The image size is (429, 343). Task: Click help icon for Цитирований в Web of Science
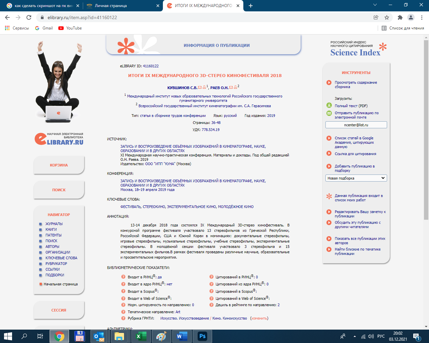pos(211,298)
